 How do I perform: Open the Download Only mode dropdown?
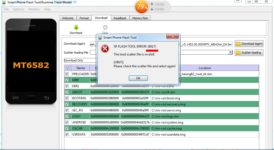[80, 60]
